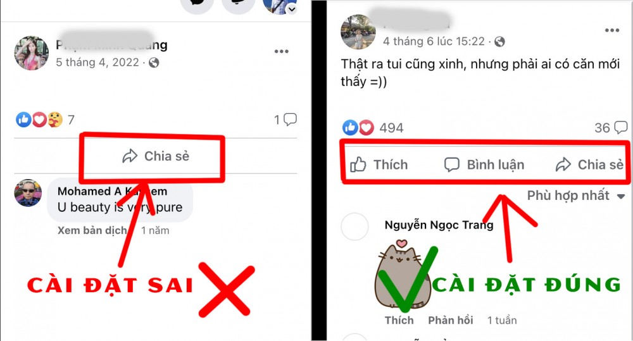Click globe privacy icon on 15:22 post
Image resolution: width=633 pixels, height=341 pixels.
[500, 42]
